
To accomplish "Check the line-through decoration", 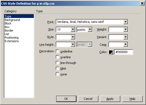I will pyautogui.click(x=57, y=63).
